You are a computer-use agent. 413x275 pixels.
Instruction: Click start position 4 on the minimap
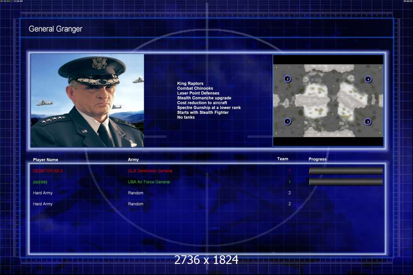pyautogui.click(x=368, y=79)
